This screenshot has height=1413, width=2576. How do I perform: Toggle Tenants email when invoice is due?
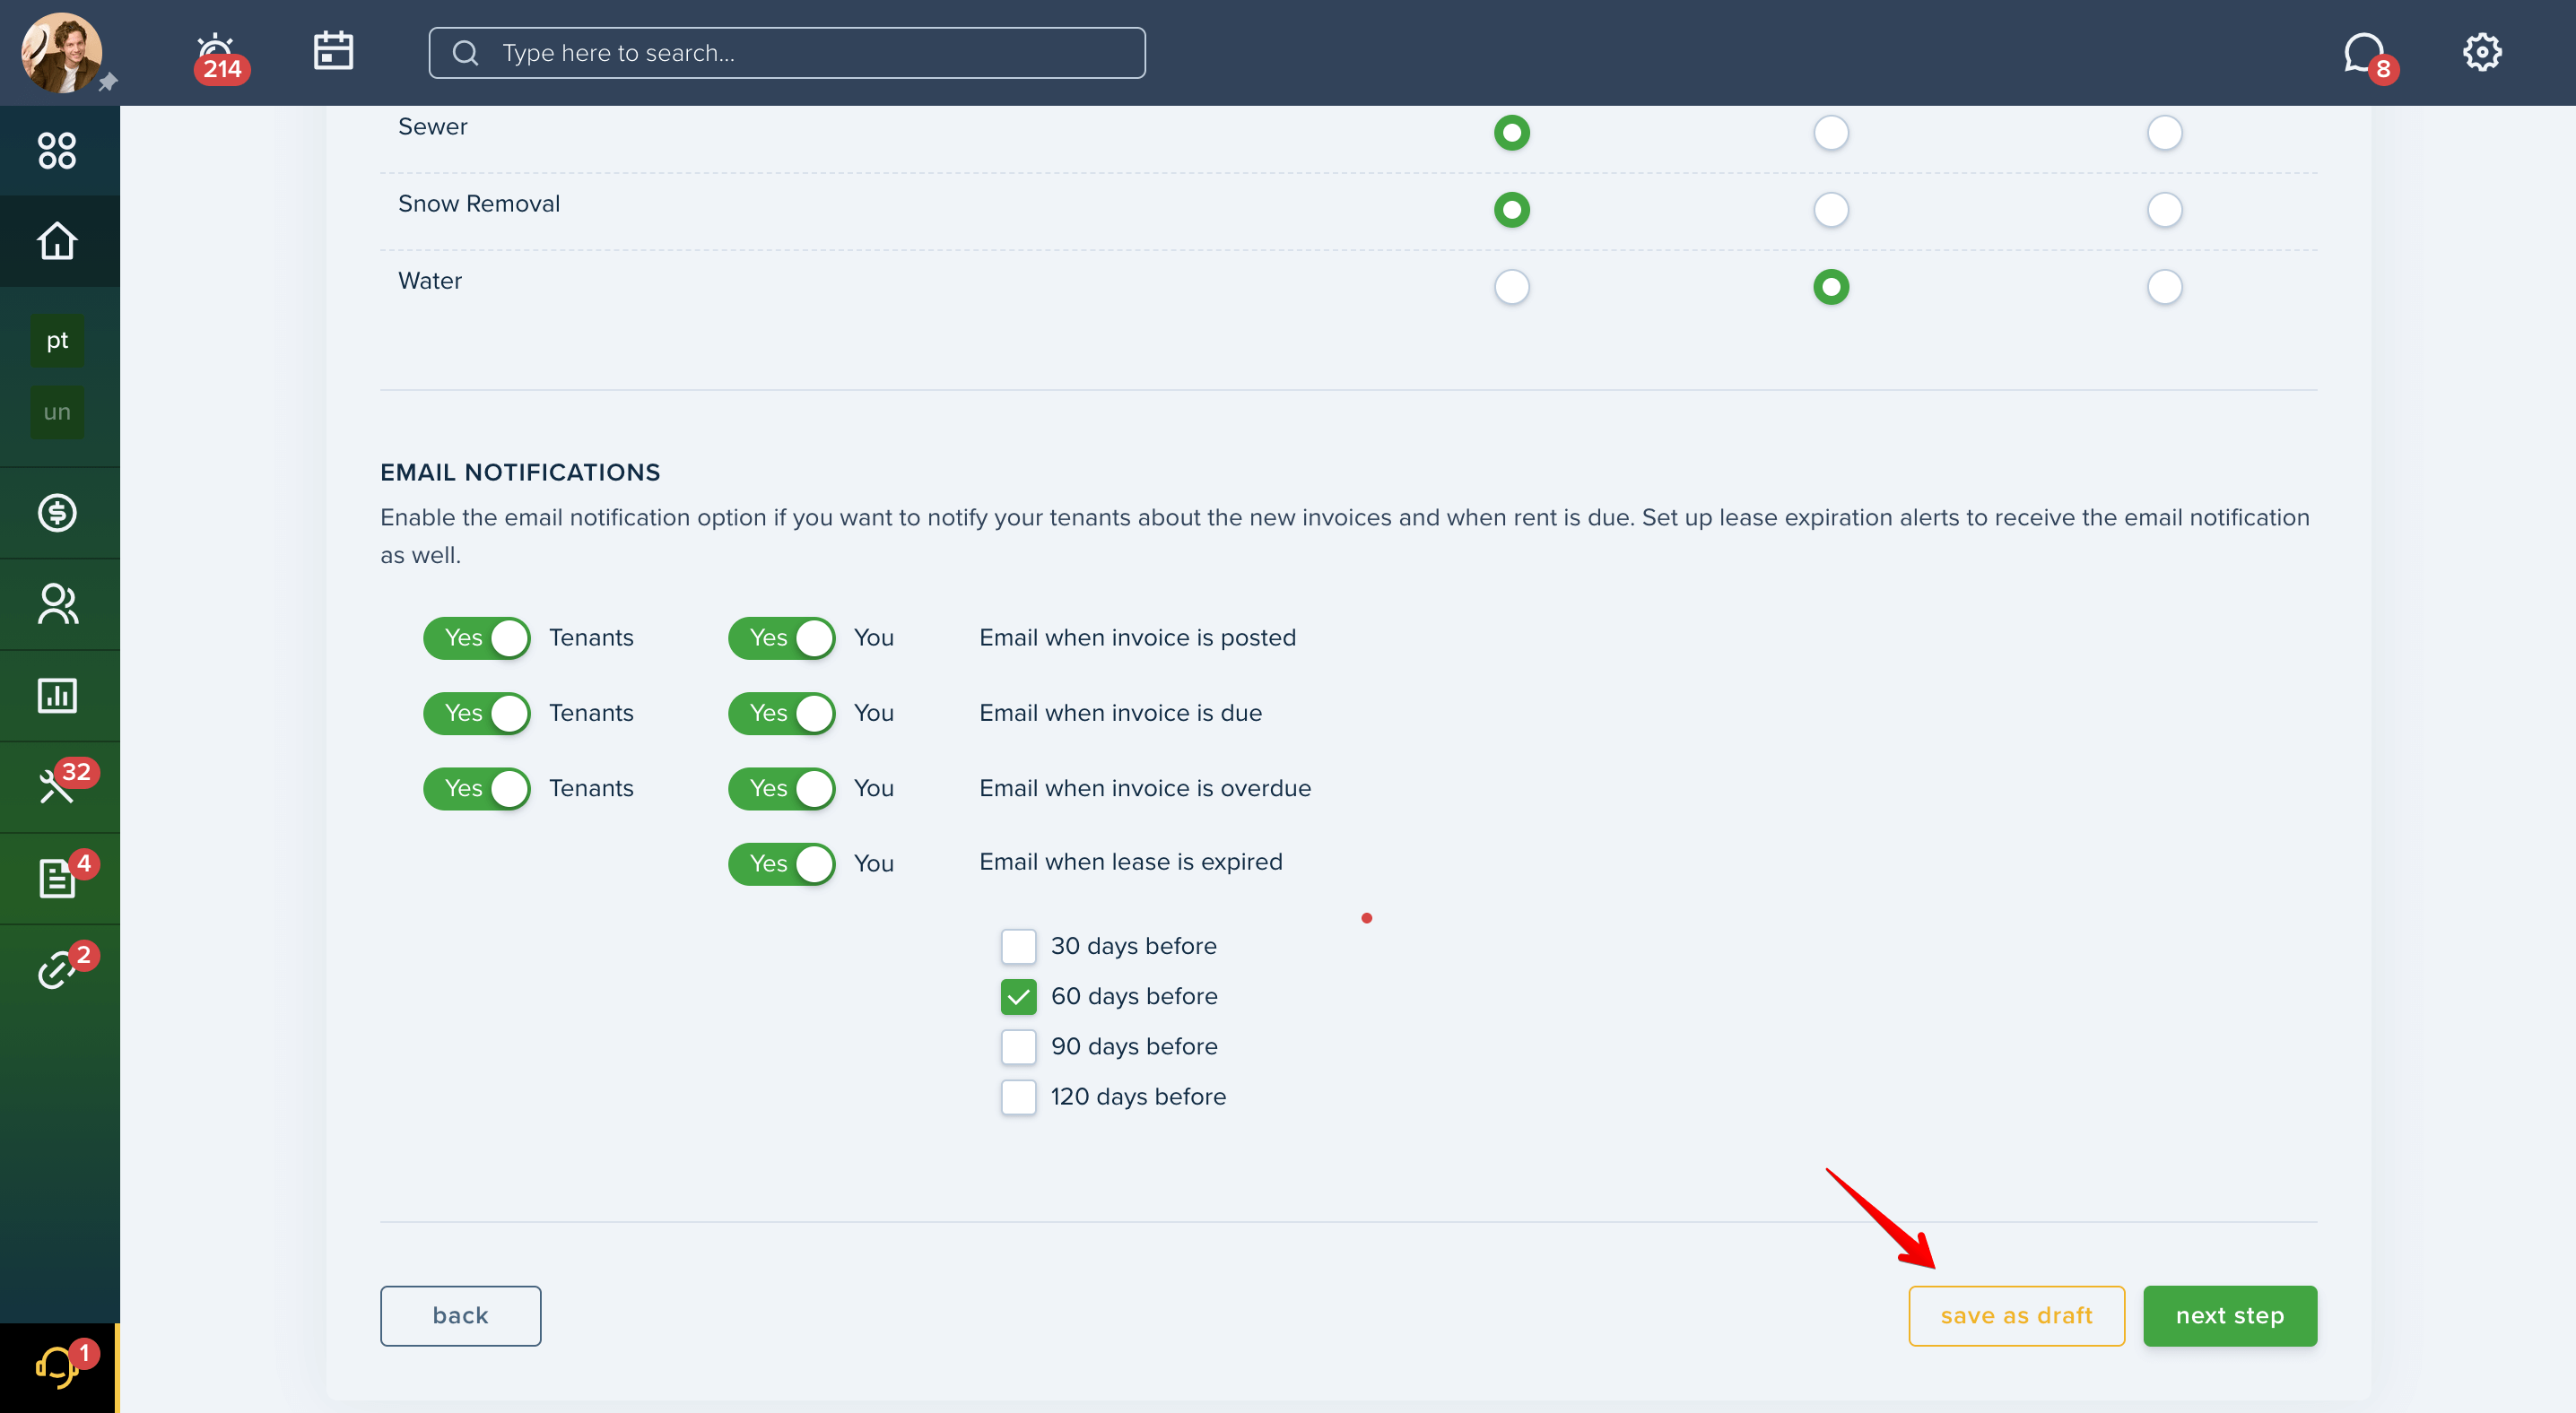(477, 714)
